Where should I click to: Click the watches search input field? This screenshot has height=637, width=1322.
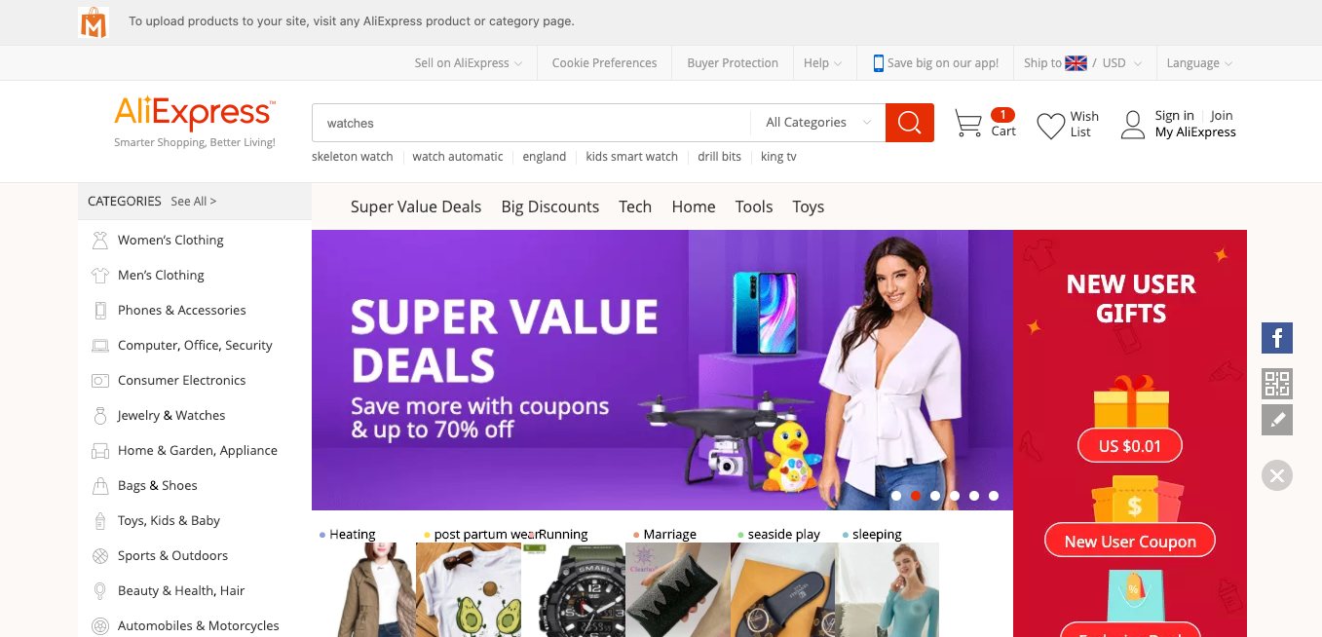point(531,123)
